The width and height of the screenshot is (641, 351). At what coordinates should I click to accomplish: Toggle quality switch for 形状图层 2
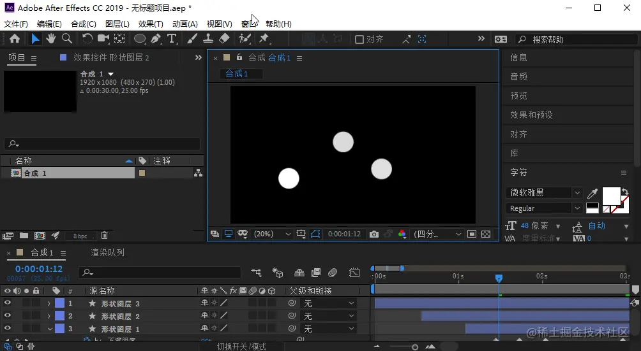tap(223, 315)
